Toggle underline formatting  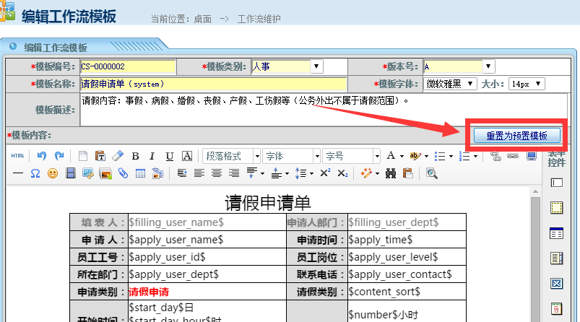(x=170, y=156)
